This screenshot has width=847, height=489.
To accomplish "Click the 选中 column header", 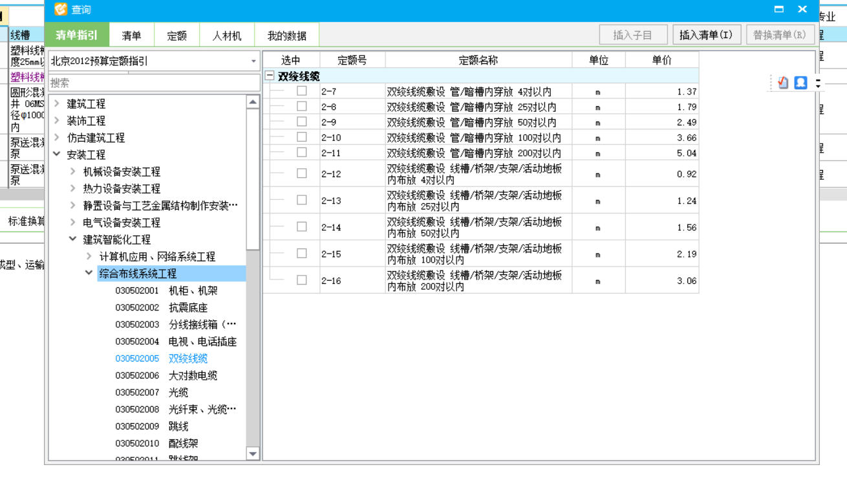I will [291, 60].
